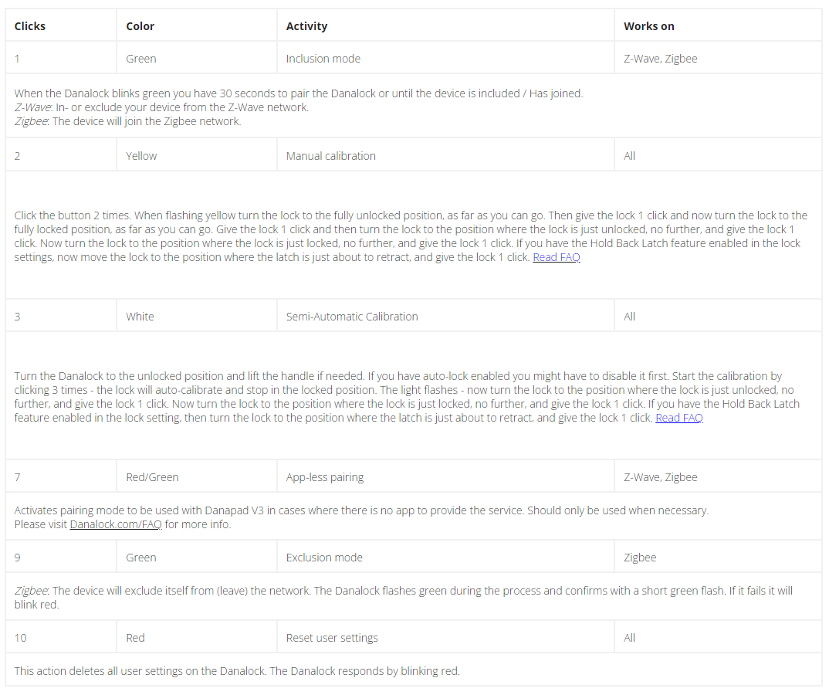Click the Color column header
Viewport: 829px width, 695px height.
coord(140,26)
